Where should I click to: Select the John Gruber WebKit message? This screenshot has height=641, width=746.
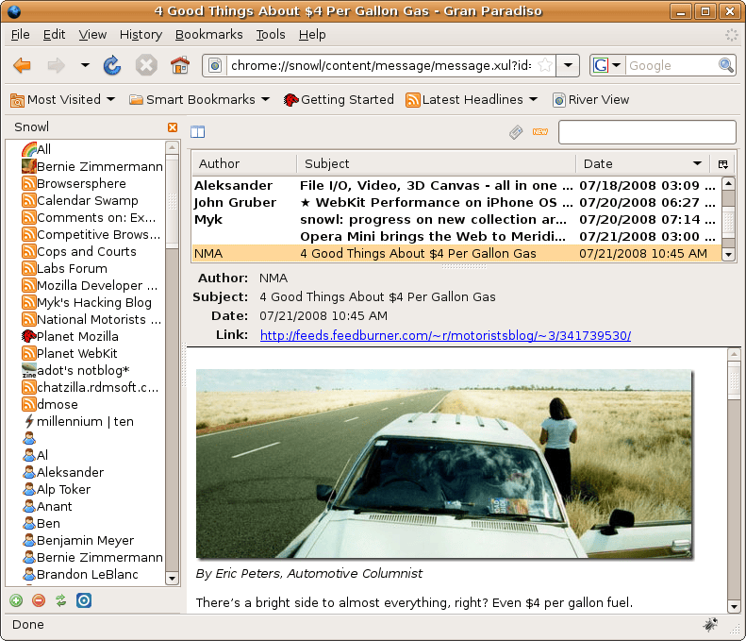[456, 202]
